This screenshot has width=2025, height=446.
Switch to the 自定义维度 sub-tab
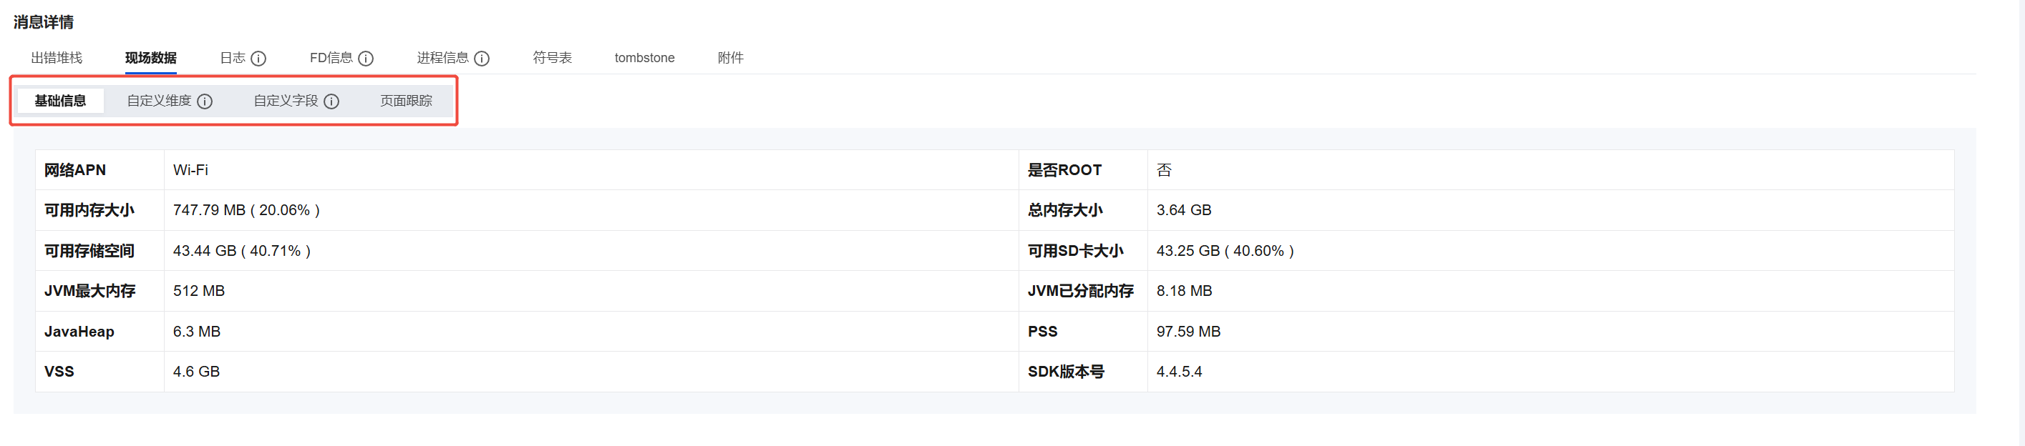point(159,101)
